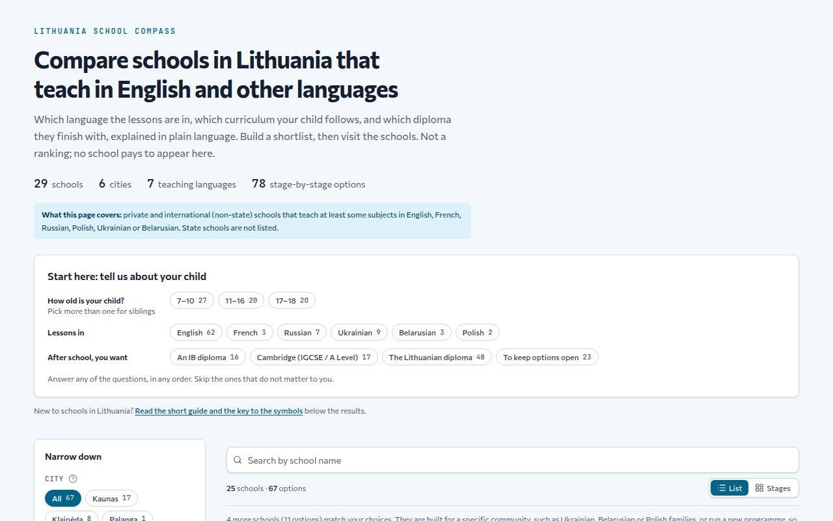The height and width of the screenshot is (521, 833).
Task: Click the '6 cities' statistic
Action: tap(115, 184)
